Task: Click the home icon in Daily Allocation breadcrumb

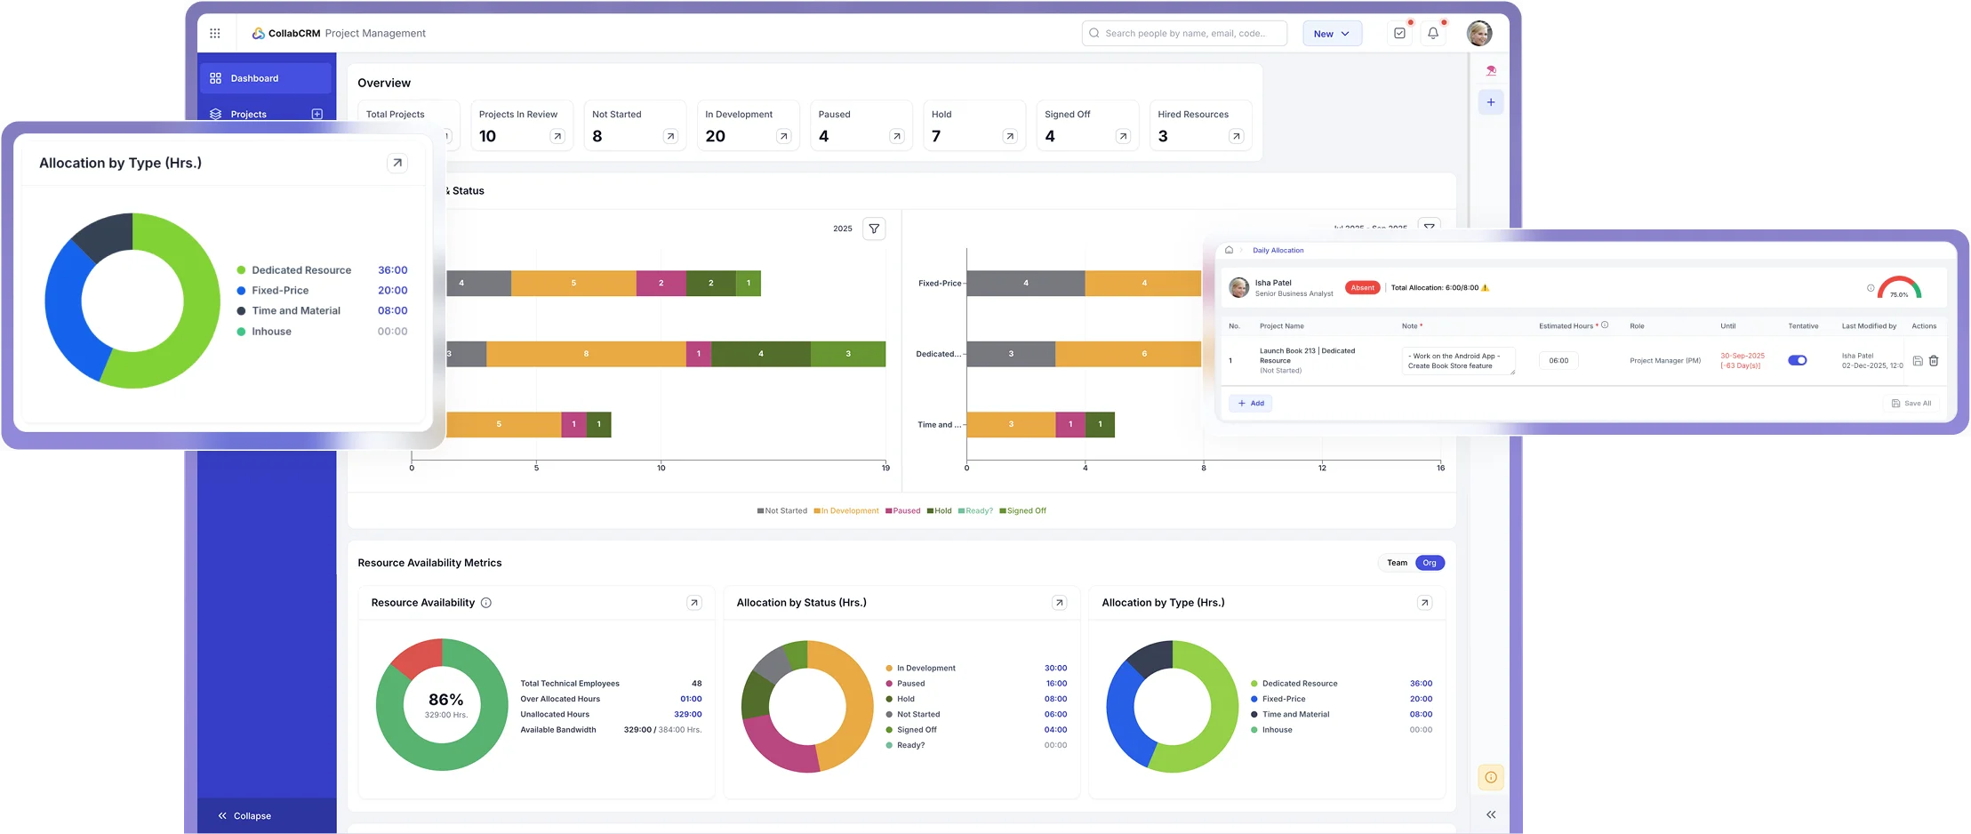Action: 1229,250
